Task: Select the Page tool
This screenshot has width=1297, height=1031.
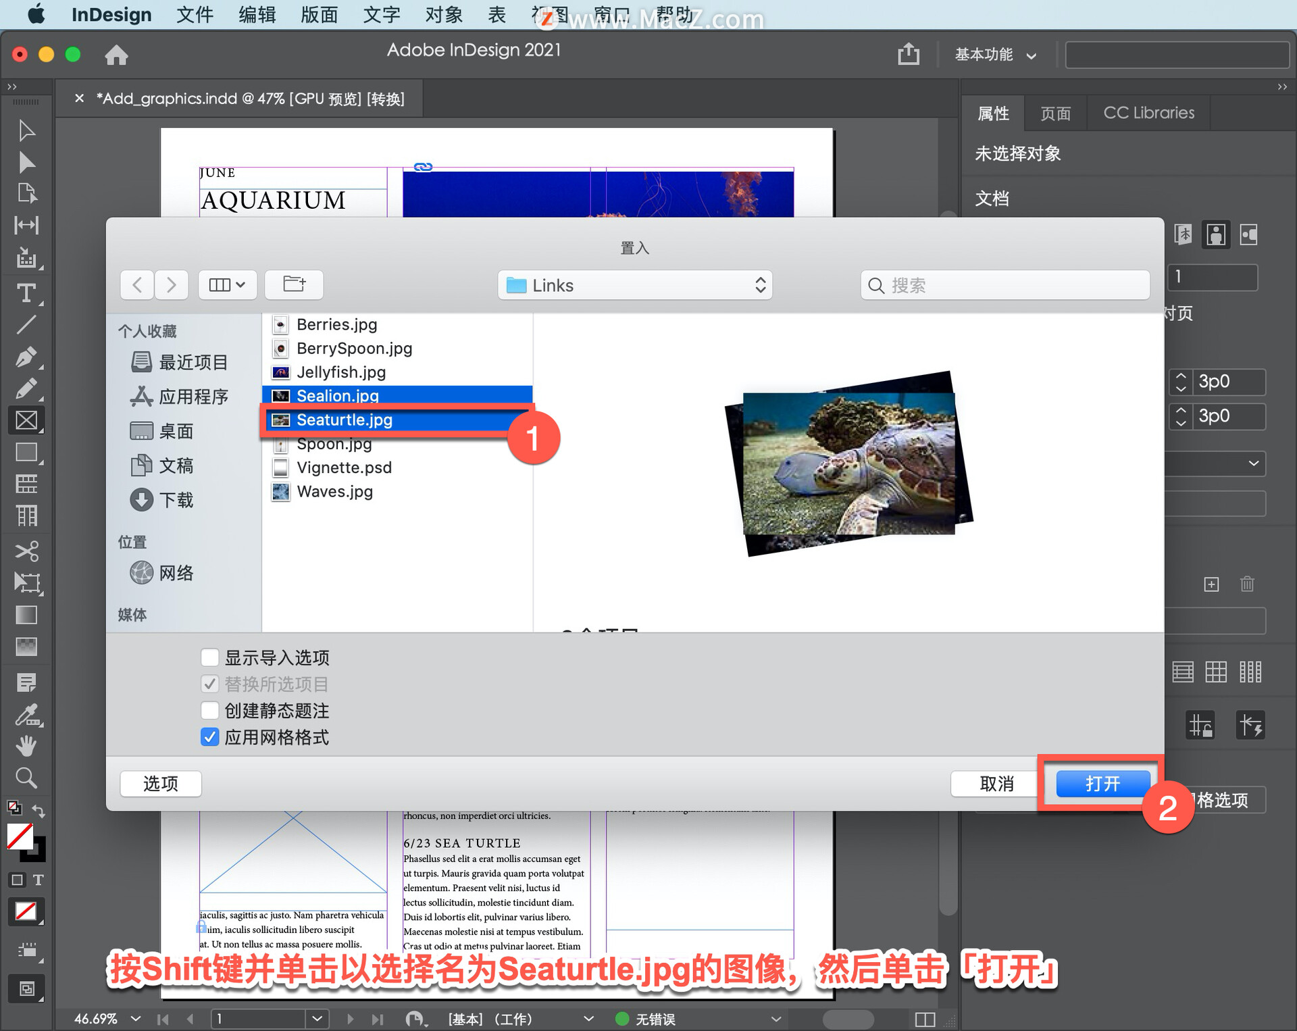Action: point(26,194)
